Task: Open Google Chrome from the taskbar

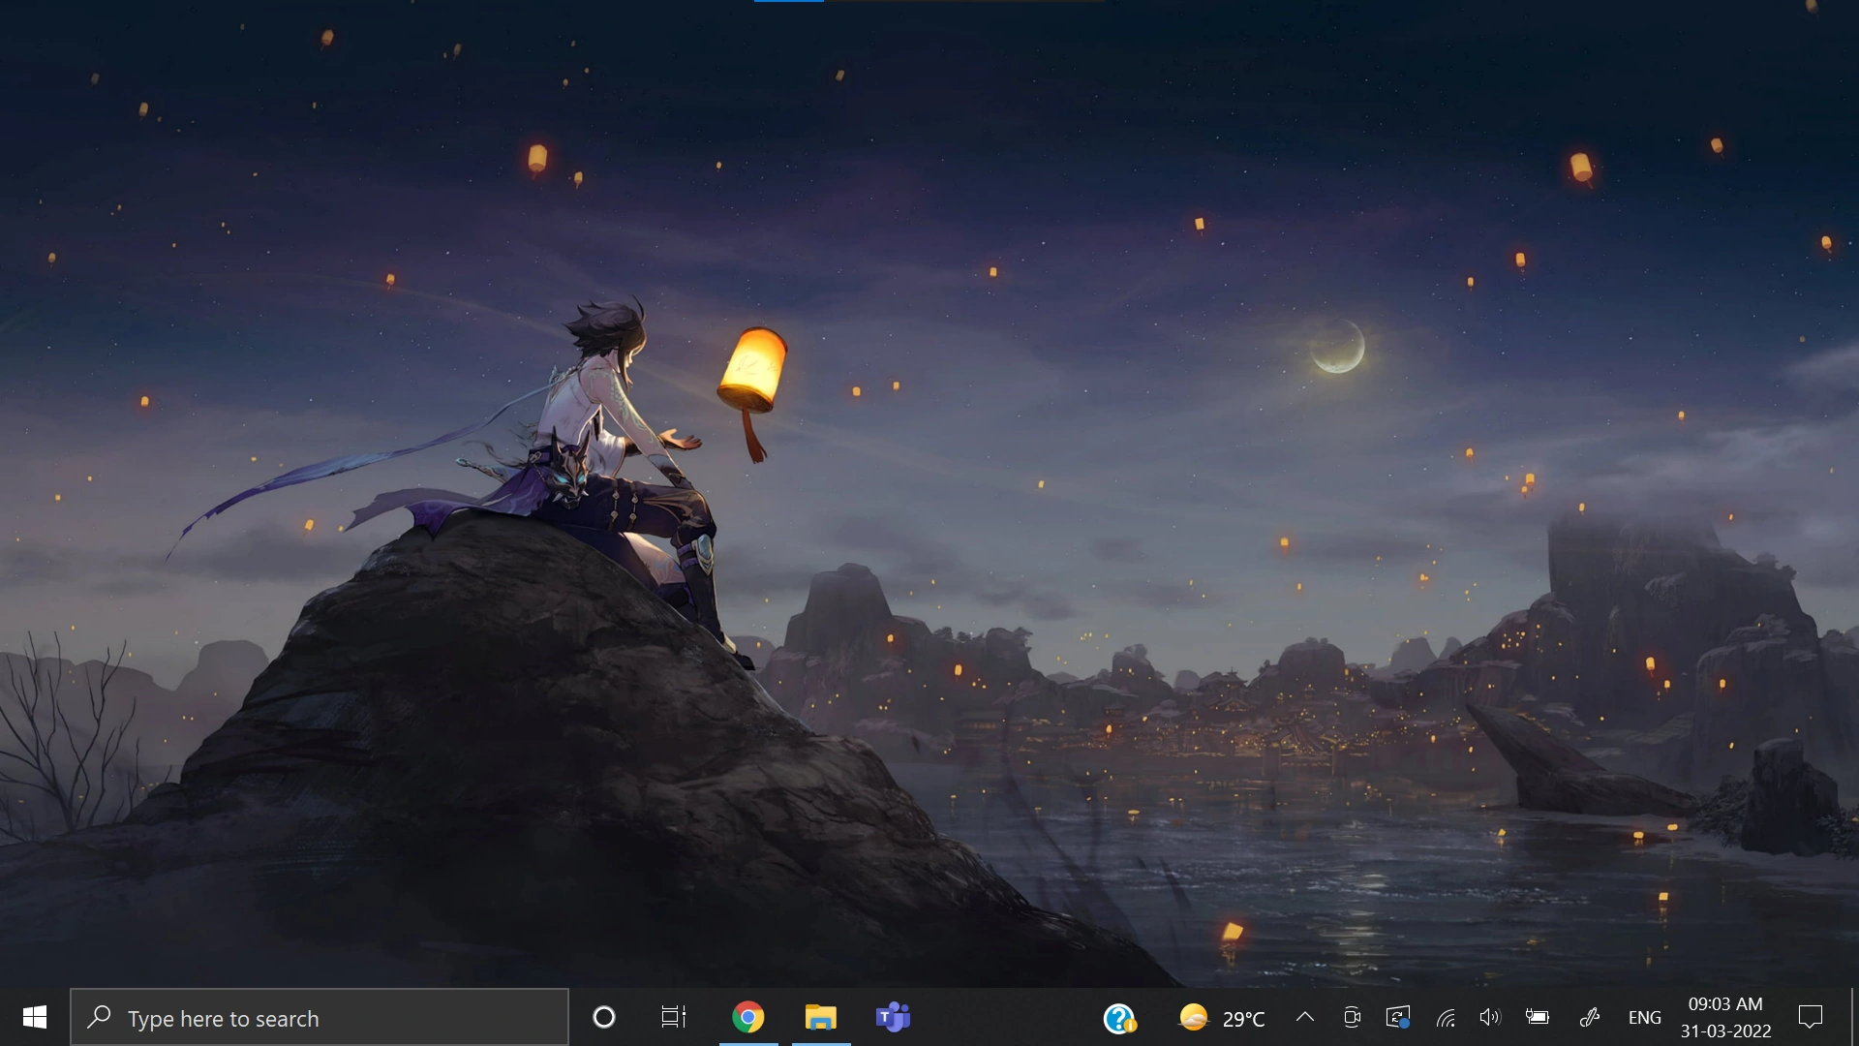Action: click(x=747, y=1017)
